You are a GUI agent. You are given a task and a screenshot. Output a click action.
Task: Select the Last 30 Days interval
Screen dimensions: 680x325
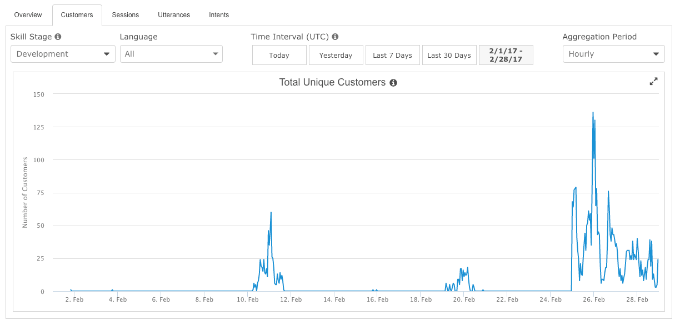pyautogui.click(x=449, y=55)
